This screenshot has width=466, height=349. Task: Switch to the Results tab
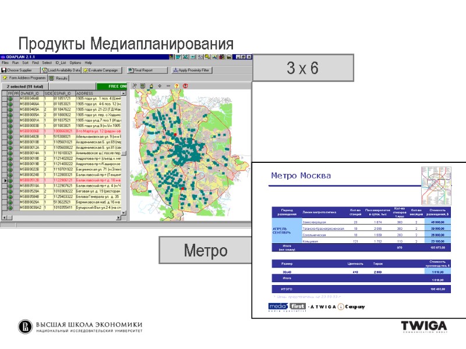60,78
